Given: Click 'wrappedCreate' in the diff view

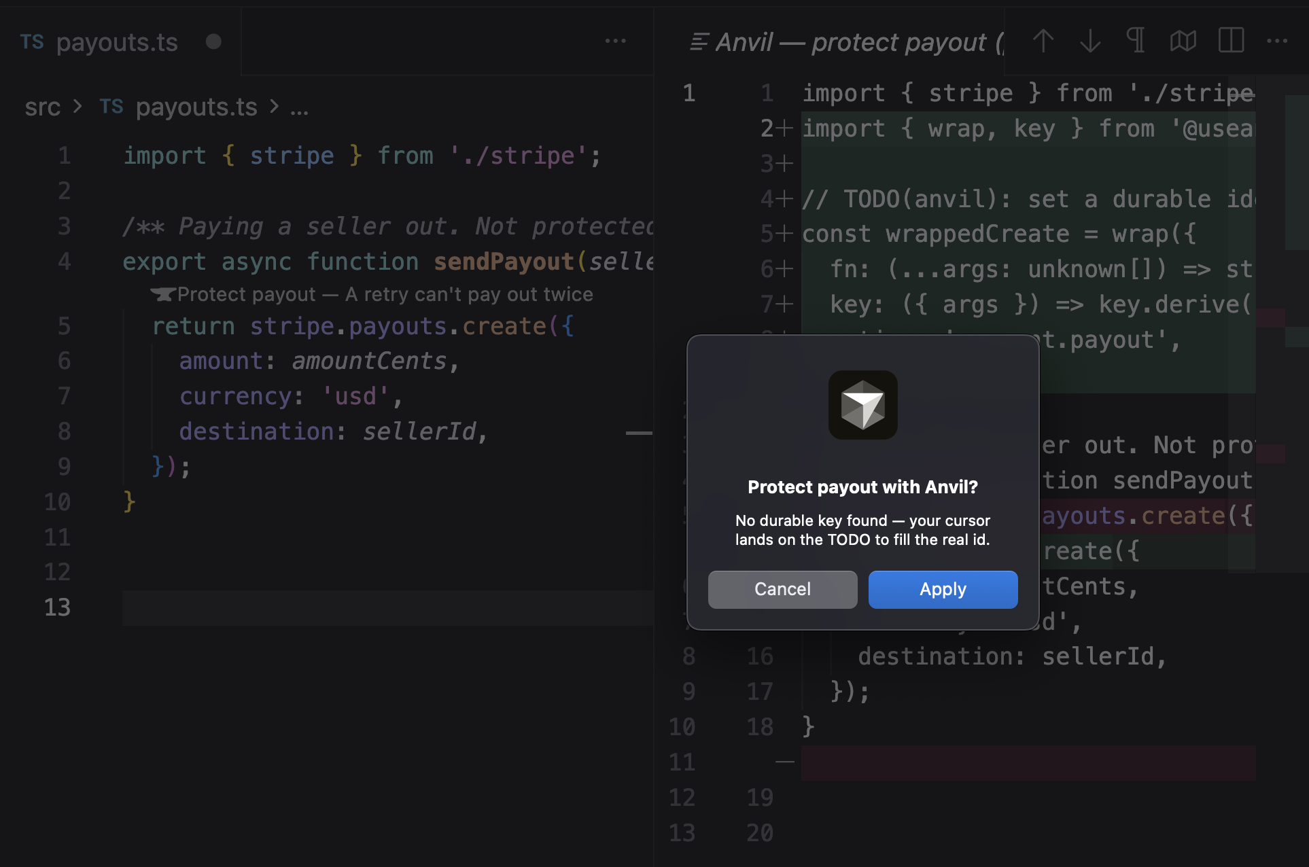Looking at the screenshot, I should pos(977,234).
